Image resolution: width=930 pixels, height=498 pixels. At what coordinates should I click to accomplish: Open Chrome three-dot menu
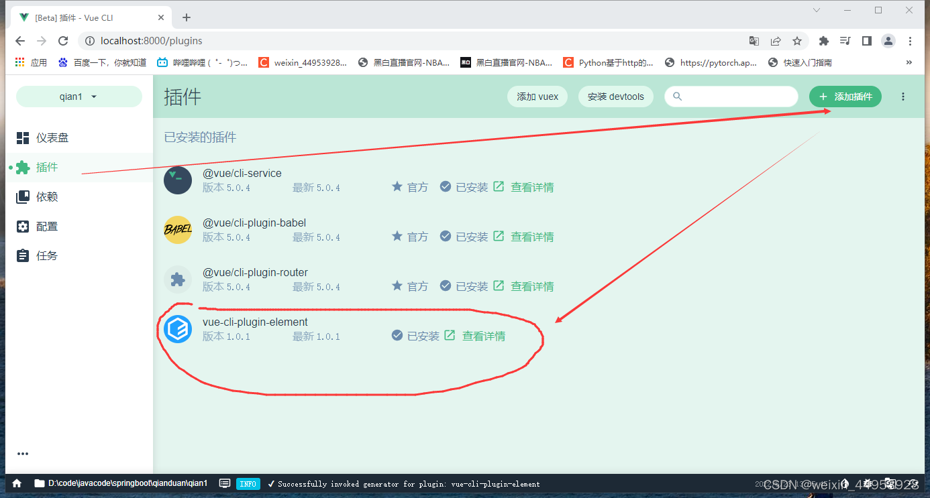click(x=911, y=41)
